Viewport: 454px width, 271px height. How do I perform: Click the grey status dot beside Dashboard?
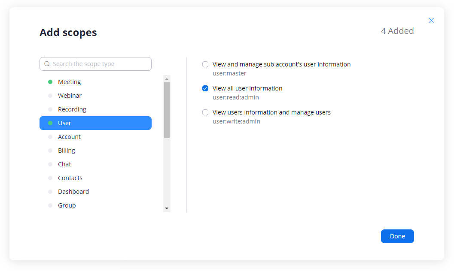pos(50,192)
